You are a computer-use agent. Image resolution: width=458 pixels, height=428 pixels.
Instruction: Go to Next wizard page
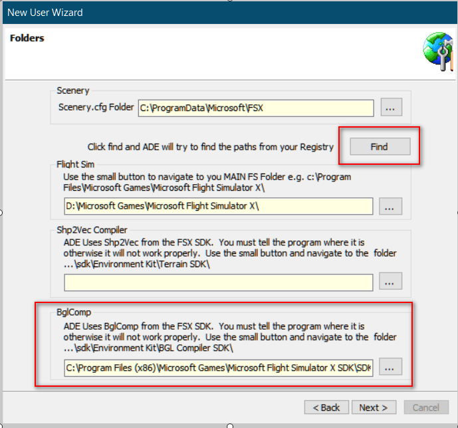pos(378,407)
